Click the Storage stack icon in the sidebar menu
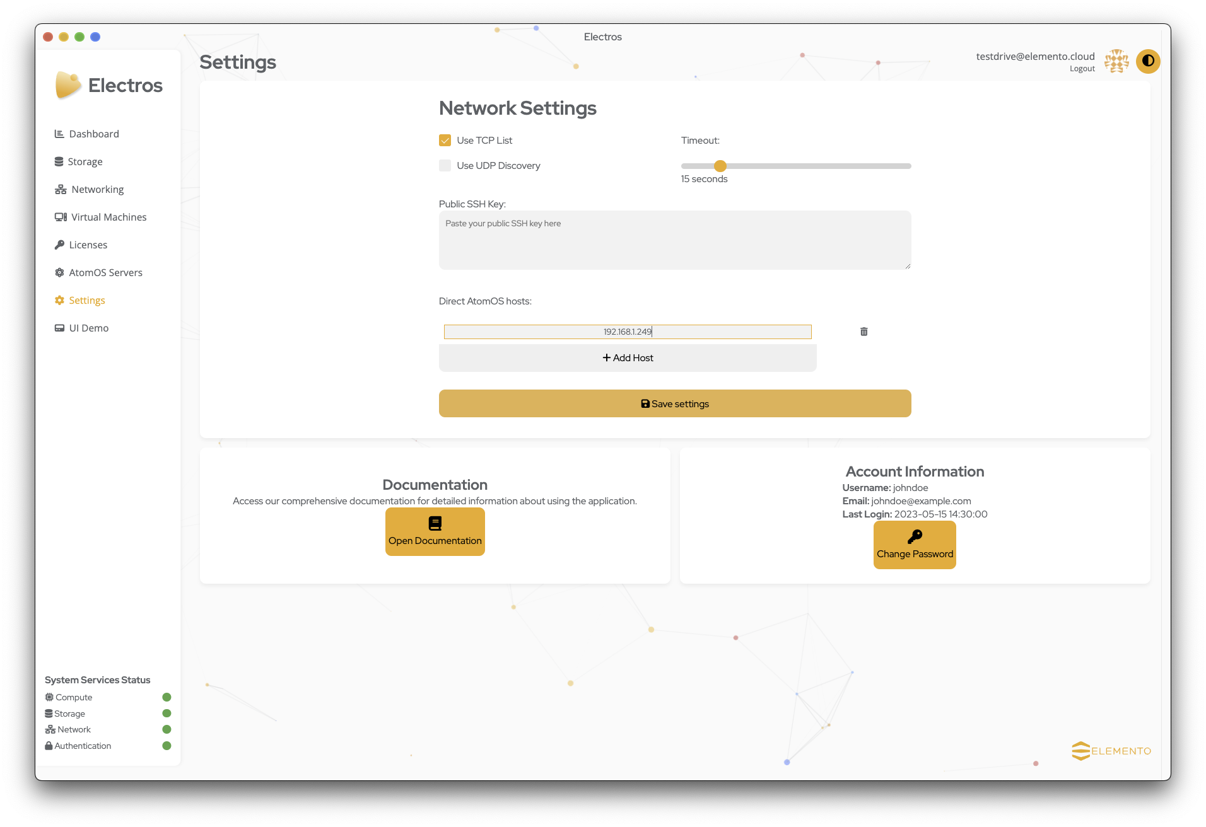This screenshot has width=1206, height=827. 59,161
